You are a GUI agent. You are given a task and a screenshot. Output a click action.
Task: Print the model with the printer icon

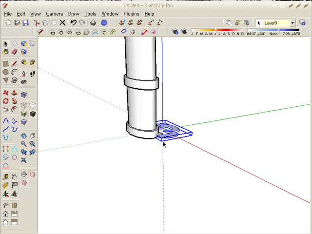point(93,23)
